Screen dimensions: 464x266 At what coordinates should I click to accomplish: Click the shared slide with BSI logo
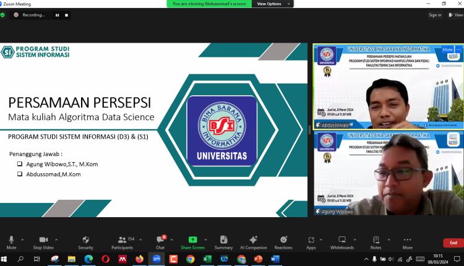153,130
